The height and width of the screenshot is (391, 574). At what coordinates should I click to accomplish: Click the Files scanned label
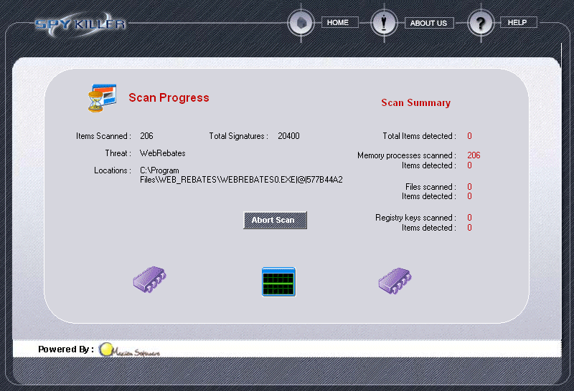(431, 187)
